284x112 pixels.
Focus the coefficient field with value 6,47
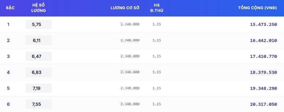[38, 56]
